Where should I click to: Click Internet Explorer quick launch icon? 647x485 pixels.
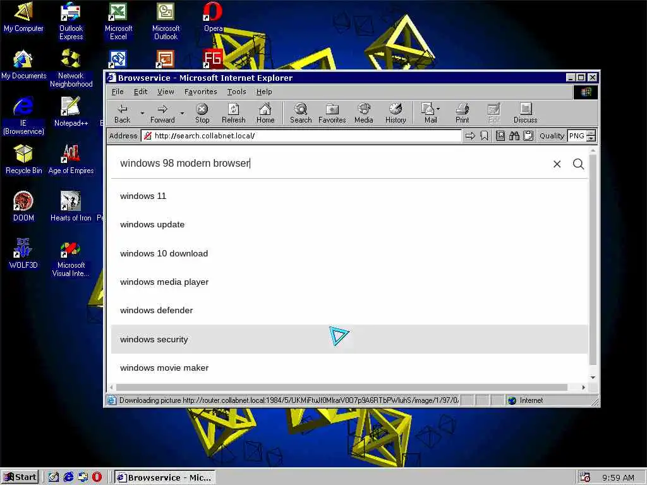click(x=68, y=477)
